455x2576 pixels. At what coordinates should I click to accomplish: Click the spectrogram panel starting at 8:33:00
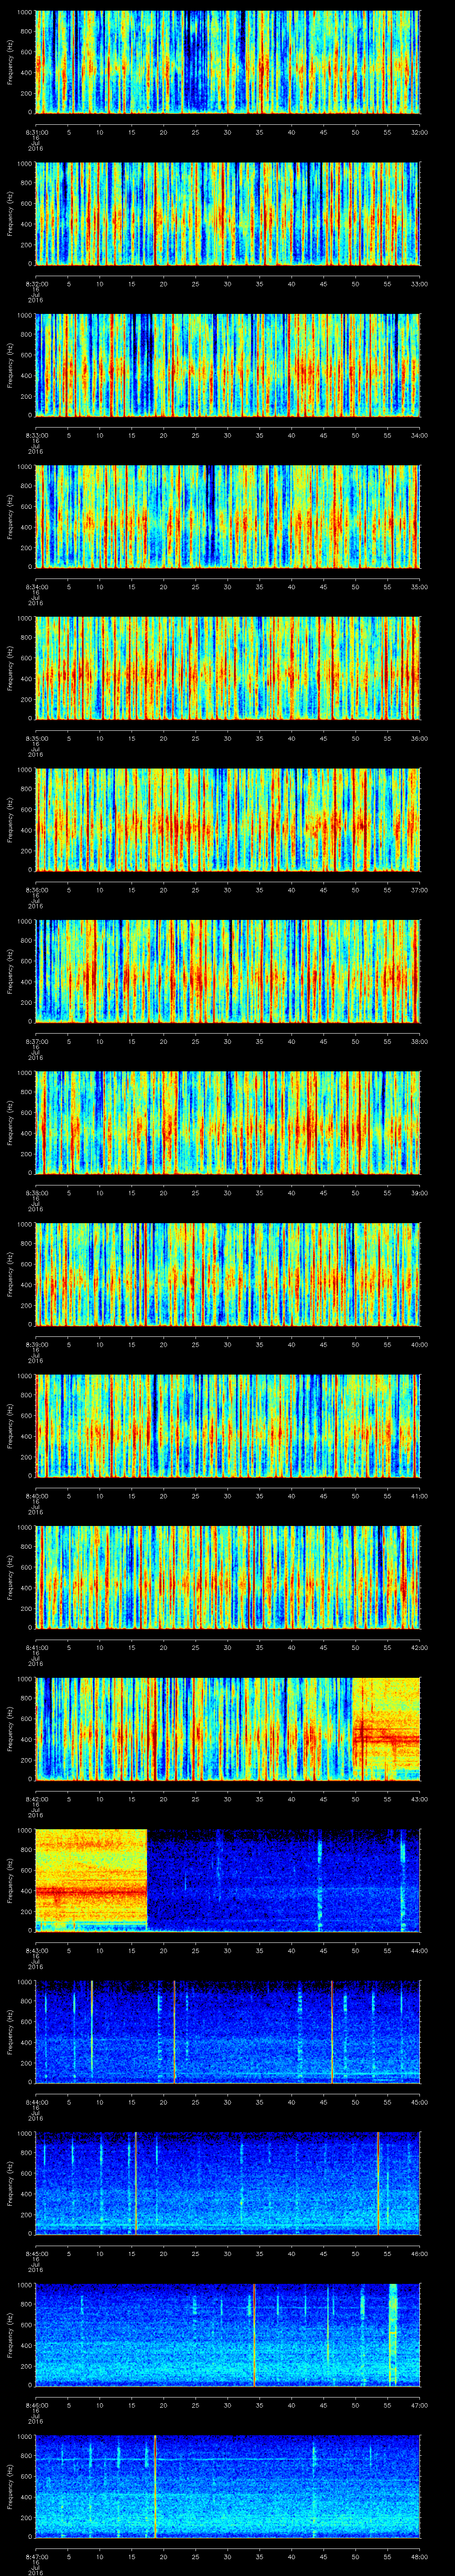pyautogui.click(x=228, y=365)
